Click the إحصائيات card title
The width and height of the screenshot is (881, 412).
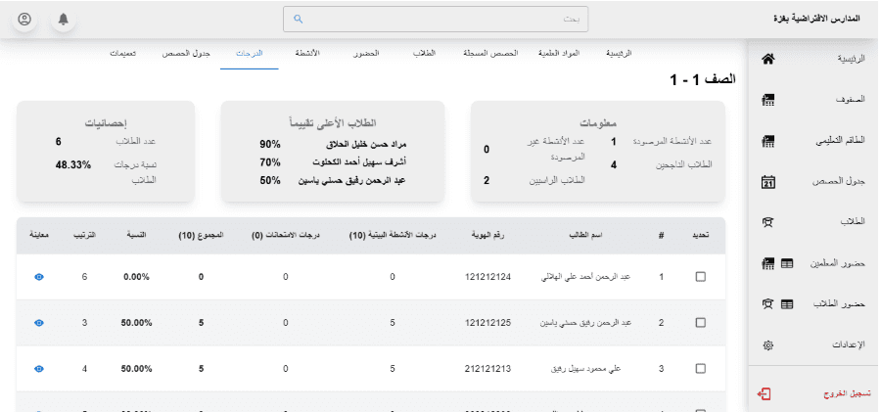click(106, 123)
